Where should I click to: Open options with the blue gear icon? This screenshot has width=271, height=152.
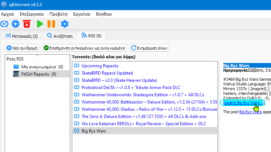point(65,24)
